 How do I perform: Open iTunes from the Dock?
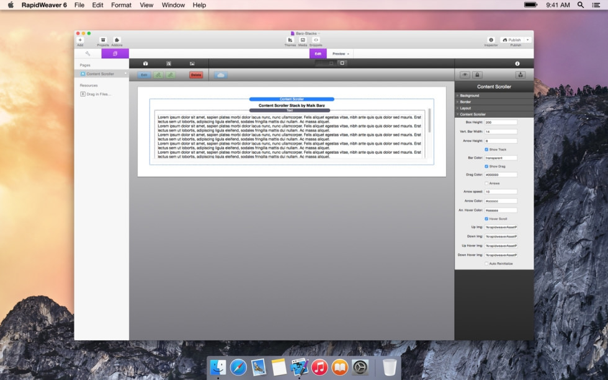[320, 367]
